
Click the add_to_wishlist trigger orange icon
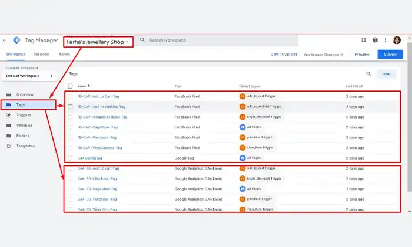point(242,107)
